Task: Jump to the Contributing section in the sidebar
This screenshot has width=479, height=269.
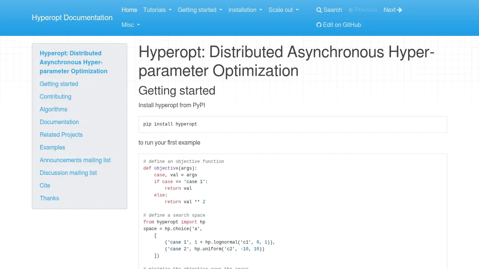Action: point(55,97)
